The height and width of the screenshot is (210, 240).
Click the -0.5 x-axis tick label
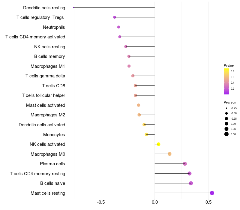(101, 202)
